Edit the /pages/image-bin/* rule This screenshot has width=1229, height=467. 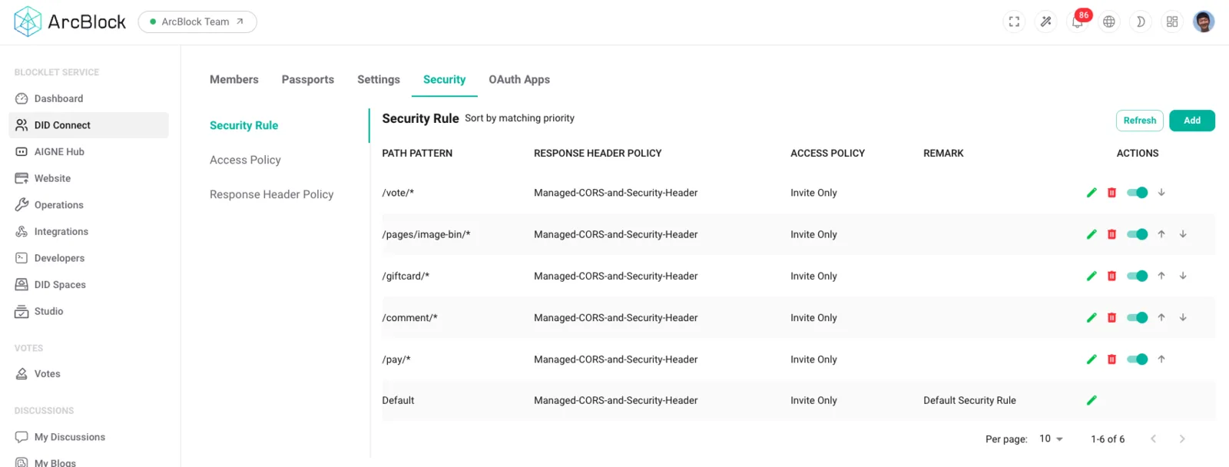point(1092,234)
